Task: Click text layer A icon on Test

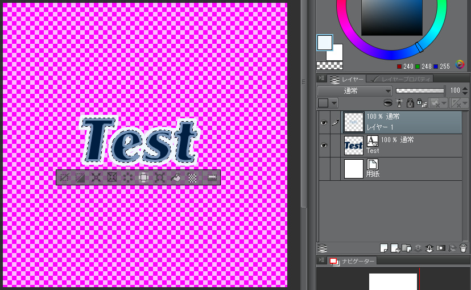Action: [373, 140]
